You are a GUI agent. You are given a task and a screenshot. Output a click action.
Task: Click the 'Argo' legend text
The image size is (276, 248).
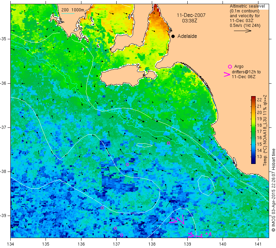239,66
